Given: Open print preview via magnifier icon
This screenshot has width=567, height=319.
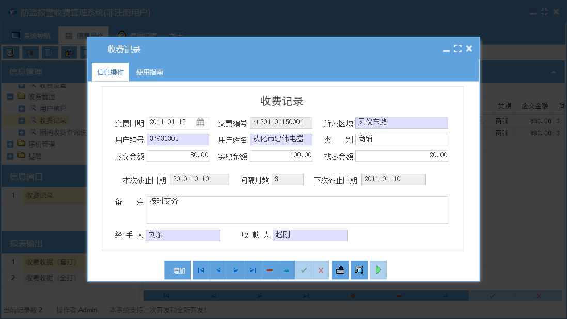Looking at the screenshot, I should [359, 269].
